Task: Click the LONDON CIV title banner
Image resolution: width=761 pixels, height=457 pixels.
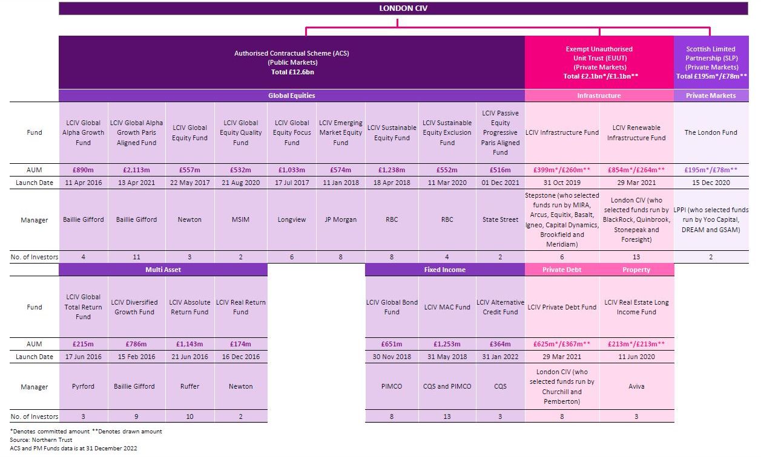Action: point(398,8)
